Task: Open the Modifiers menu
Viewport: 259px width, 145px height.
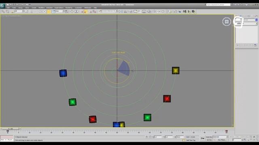Action: (x=41, y=8)
